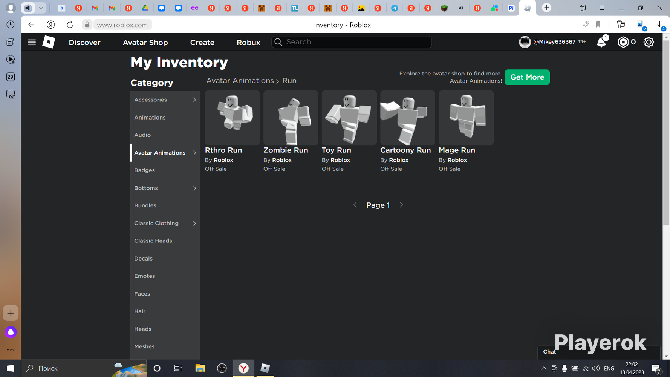Click the site lock icon

[x=87, y=25]
